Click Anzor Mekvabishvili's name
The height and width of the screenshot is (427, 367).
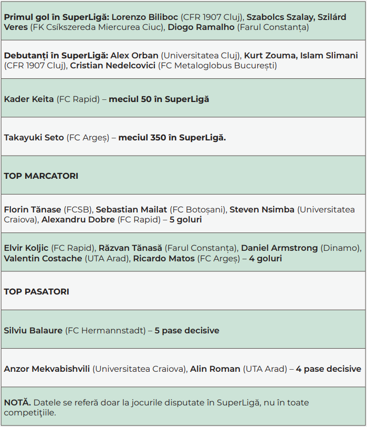(x=47, y=369)
